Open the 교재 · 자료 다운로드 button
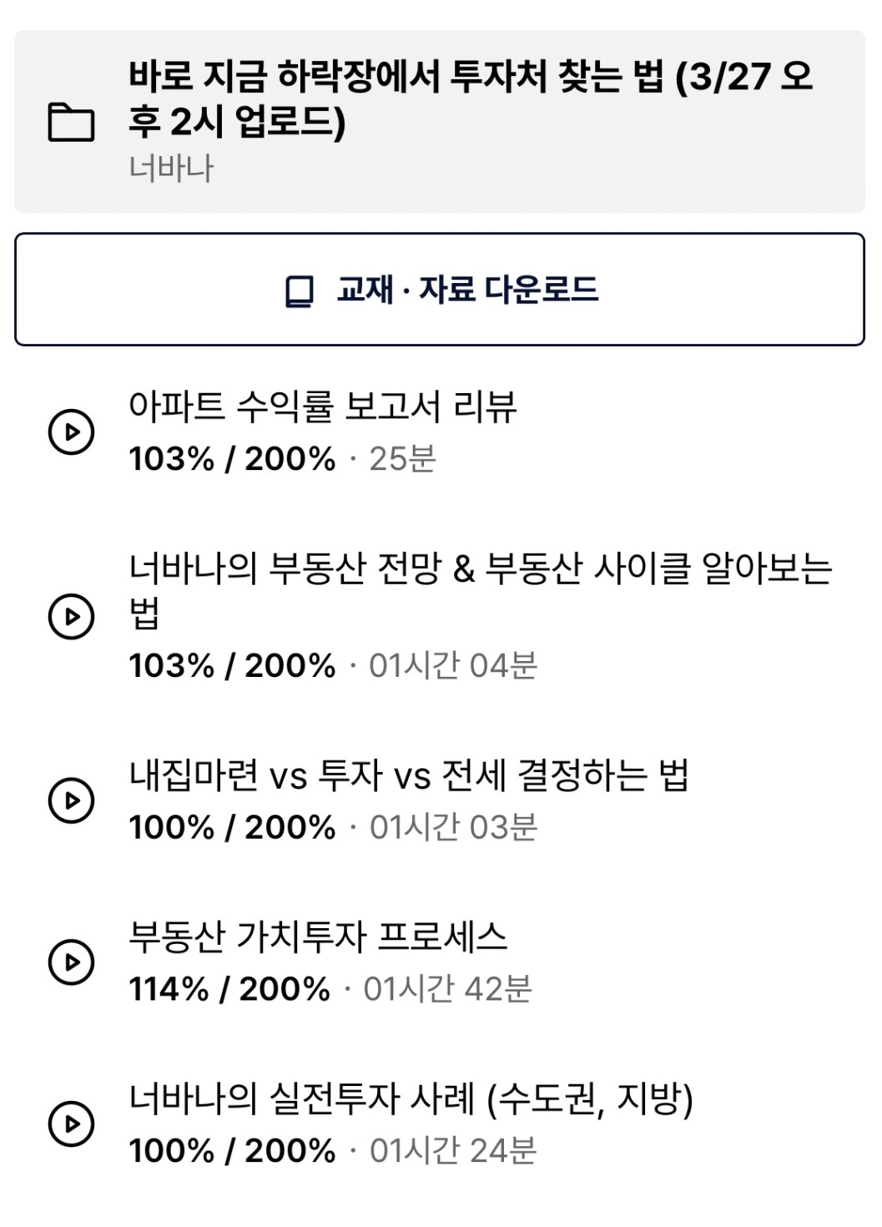 (x=440, y=290)
